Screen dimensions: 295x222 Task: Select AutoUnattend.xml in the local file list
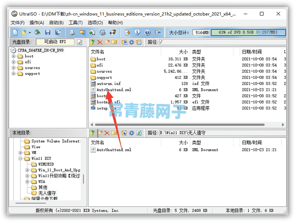(x=114, y=150)
